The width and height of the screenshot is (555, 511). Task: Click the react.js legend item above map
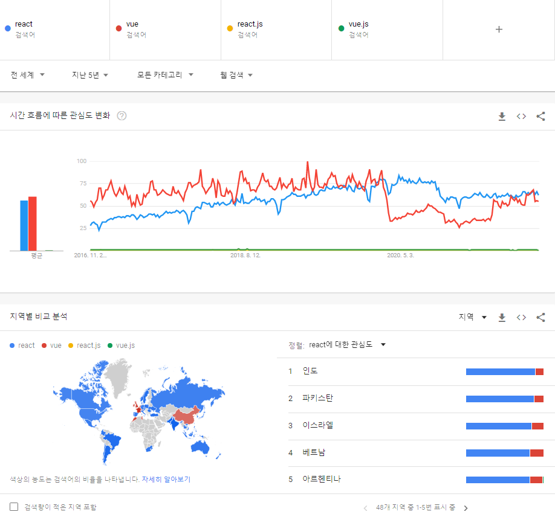[x=85, y=345]
